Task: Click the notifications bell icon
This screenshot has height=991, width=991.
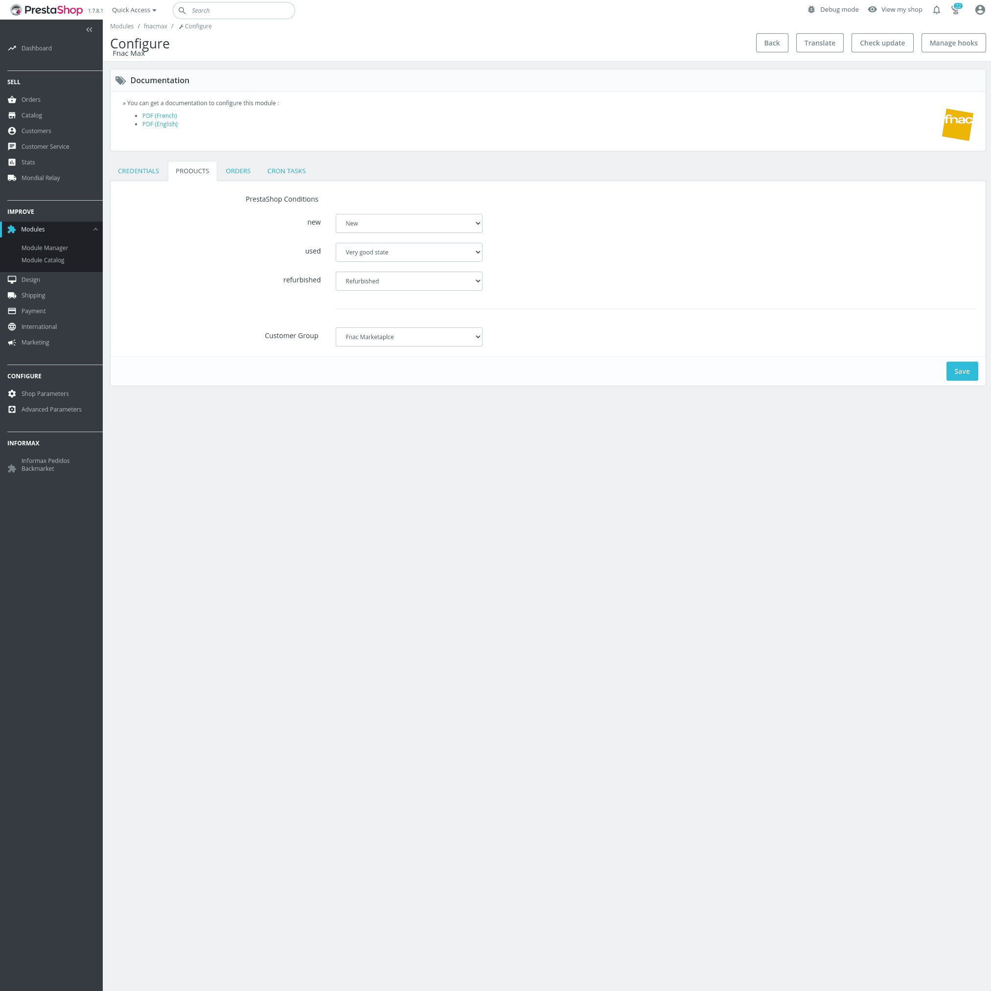Action: coord(936,10)
